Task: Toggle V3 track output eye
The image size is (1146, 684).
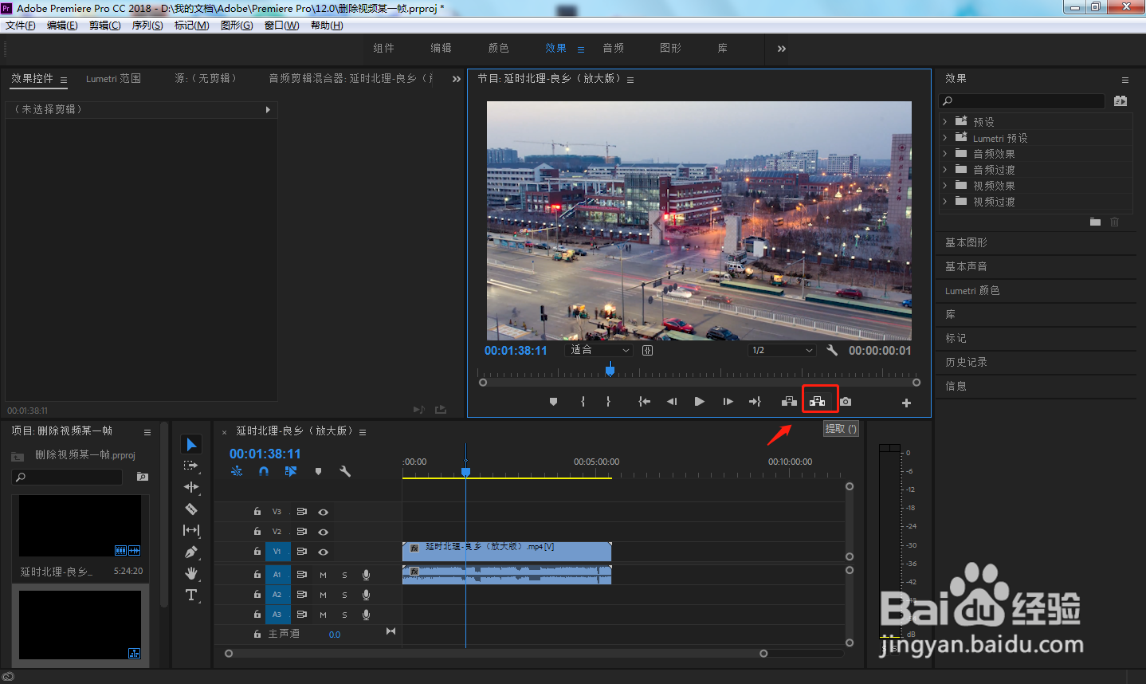Action: tap(323, 512)
